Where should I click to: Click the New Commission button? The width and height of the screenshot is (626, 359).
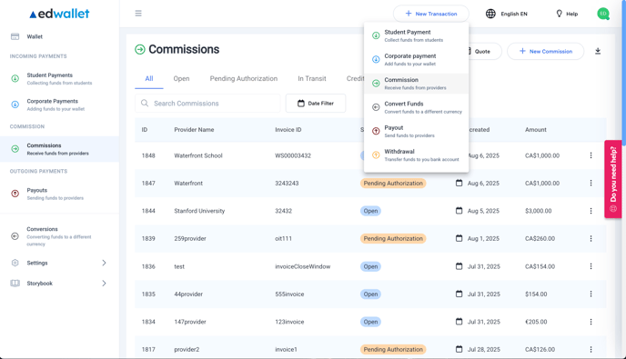pyautogui.click(x=545, y=52)
